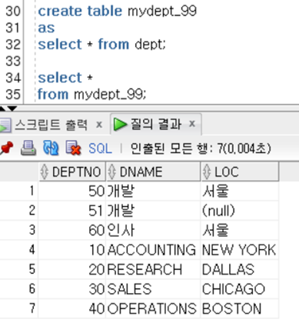Image resolution: width=299 pixels, height=323 pixels.
Task: Select the ACCOUNTING cell
Action: pyautogui.click(x=153, y=250)
